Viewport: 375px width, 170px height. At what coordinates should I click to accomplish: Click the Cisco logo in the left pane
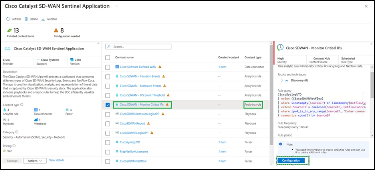click(8, 49)
